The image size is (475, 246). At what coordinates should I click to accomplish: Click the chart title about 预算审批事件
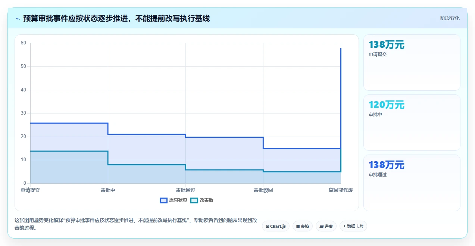[116, 18]
